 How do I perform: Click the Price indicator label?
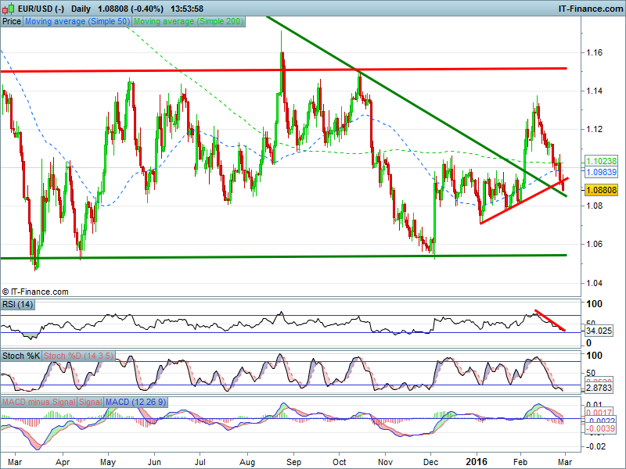tap(12, 22)
